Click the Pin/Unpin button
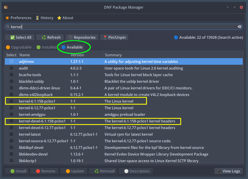Viewport: 248px width, 179px height. pyautogui.click(x=114, y=38)
